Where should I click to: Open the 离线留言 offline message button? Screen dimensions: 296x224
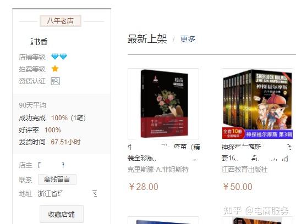click(x=57, y=180)
